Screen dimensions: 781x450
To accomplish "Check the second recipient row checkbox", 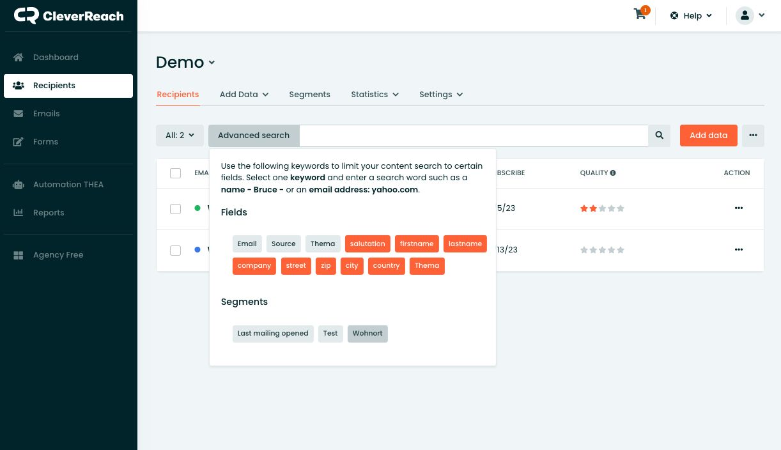I will click(x=175, y=250).
